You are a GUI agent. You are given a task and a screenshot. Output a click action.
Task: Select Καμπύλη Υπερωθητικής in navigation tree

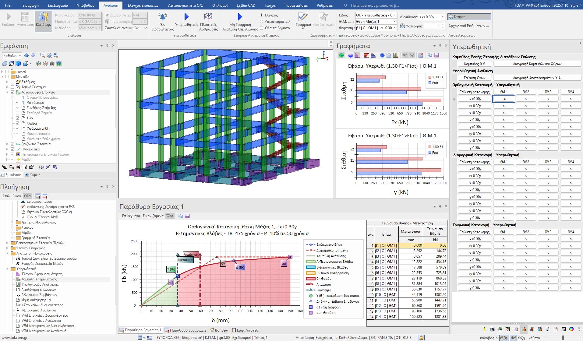point(39,279)
